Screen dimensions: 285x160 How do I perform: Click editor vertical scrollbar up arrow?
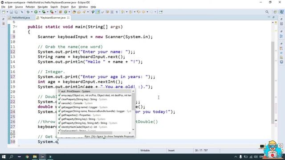click(x=273, y=22)
